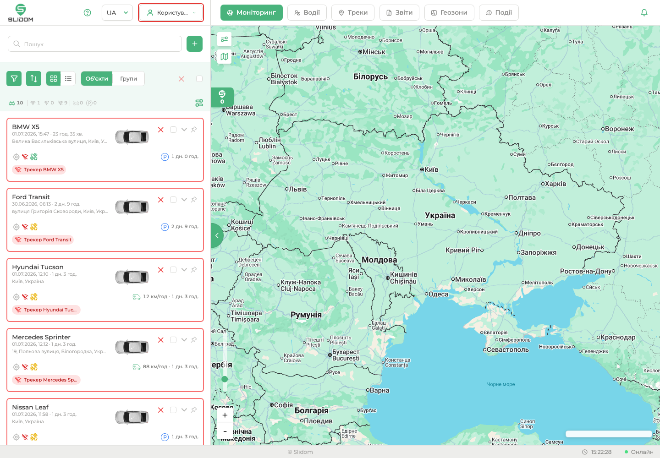Open the UA language dropdown
660x458 pixels.
(117, 13)
